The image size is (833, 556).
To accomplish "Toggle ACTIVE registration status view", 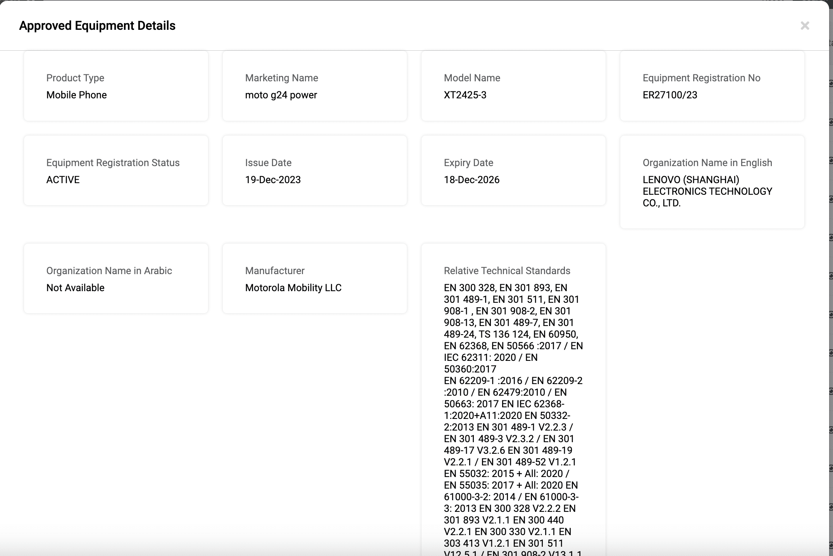I will tap(63, 180).
